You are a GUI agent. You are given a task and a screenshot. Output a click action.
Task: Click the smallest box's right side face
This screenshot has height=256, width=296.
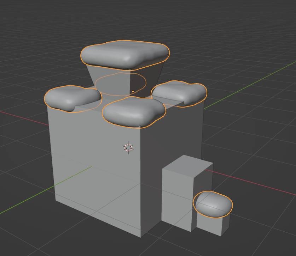(x=226, y=222)
